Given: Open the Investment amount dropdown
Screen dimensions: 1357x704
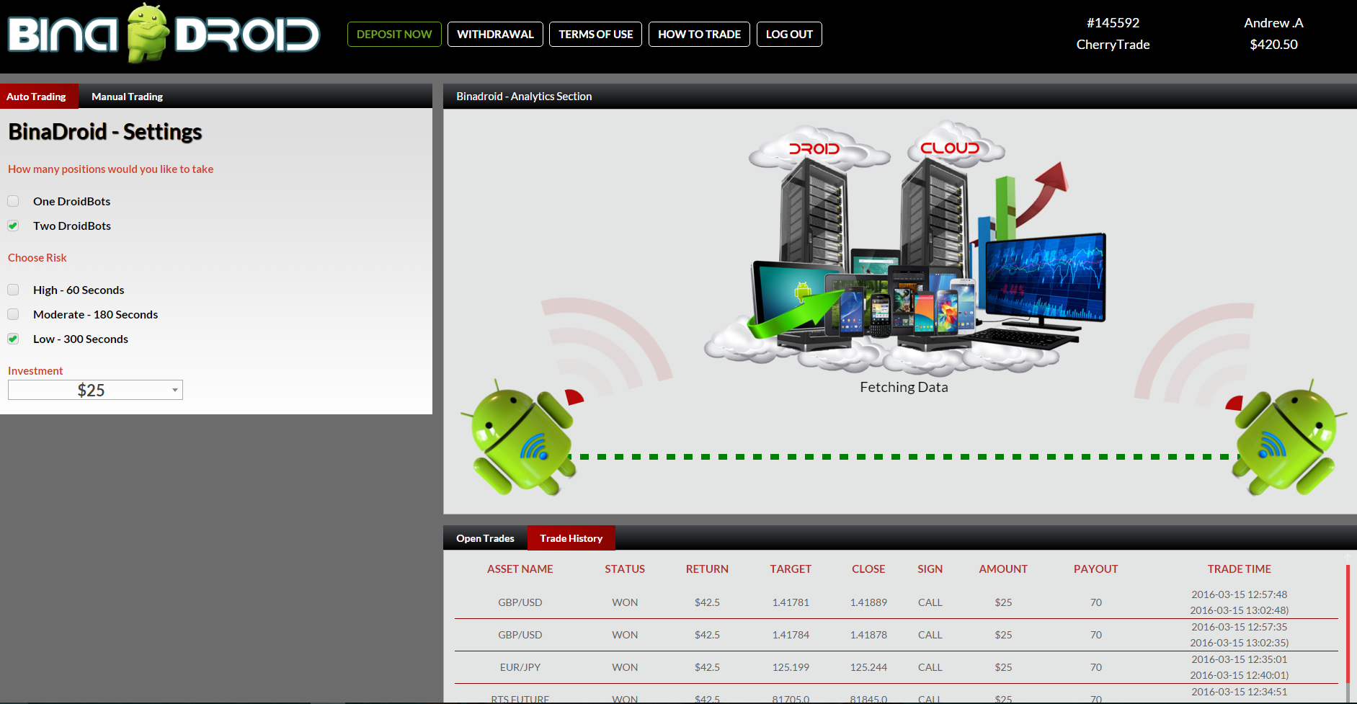Looking at the screenshot, I should pos(95,390).
